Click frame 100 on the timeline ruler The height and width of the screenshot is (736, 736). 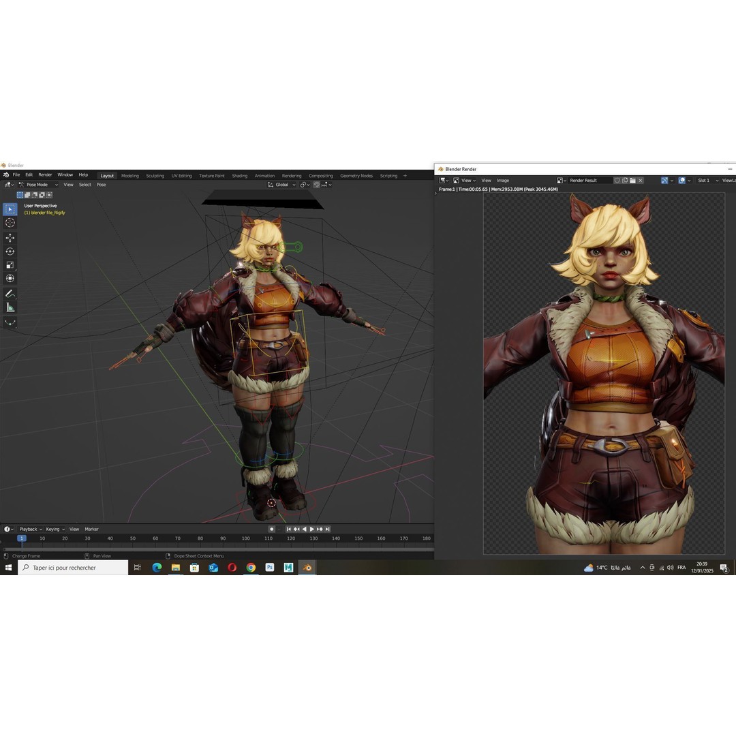[245, 538]
